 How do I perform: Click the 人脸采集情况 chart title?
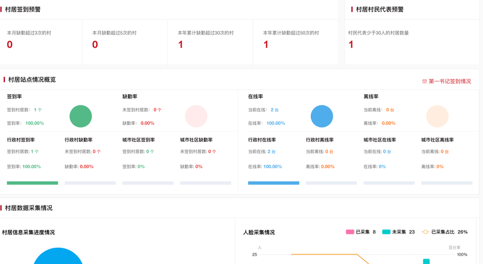(259, 232)
